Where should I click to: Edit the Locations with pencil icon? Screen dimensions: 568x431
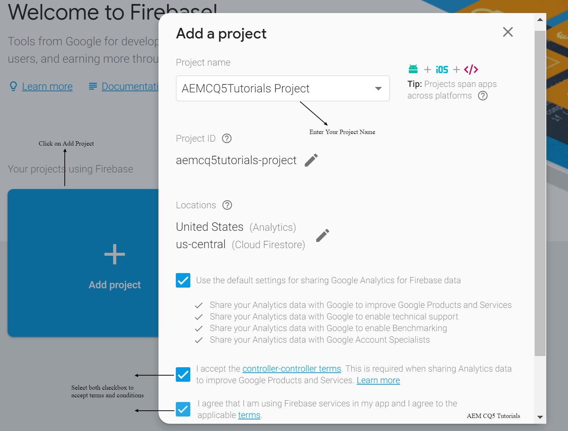pyautogui.click(x=322, y=235)
